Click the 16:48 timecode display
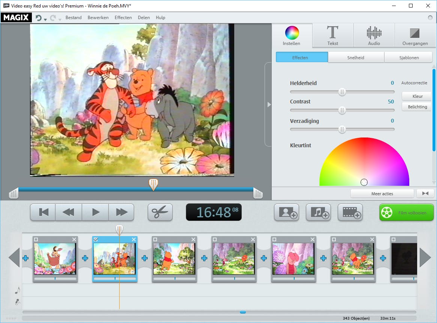This screenshot has width=437, height=323. click(214, 212)
